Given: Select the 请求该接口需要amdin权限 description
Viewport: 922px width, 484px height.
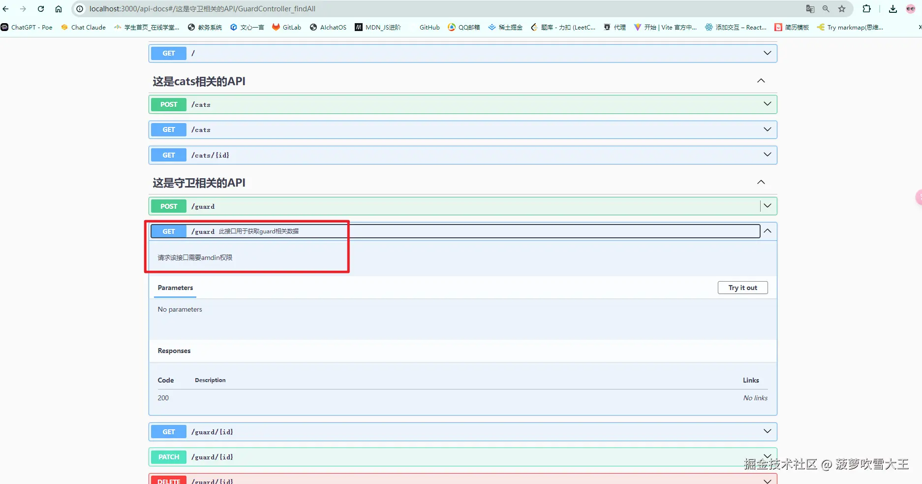Looking at the screenshot, I should click(195, 258).
